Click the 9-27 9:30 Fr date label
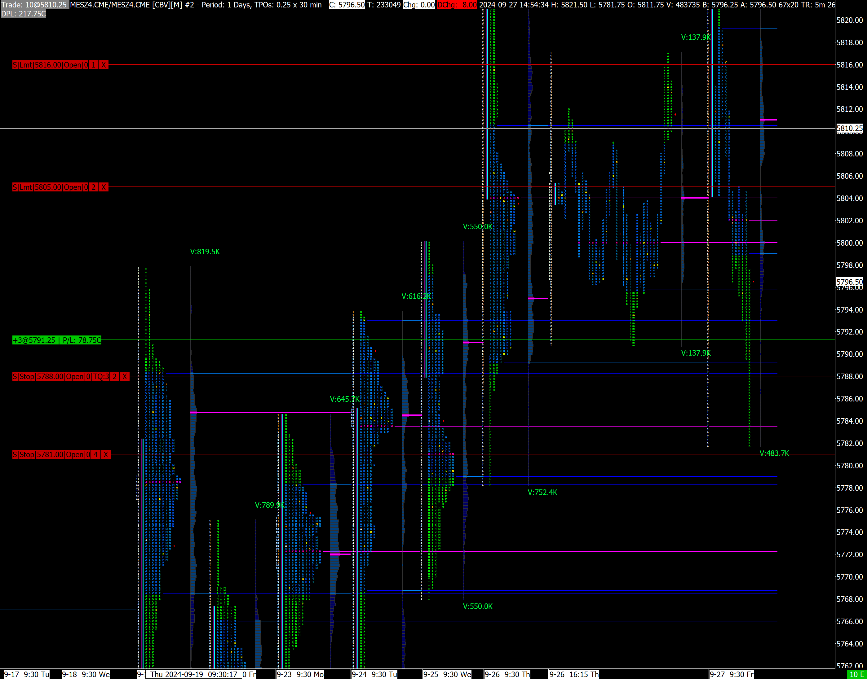The height and width of the screenshot is (679, 867). (732, 674)
